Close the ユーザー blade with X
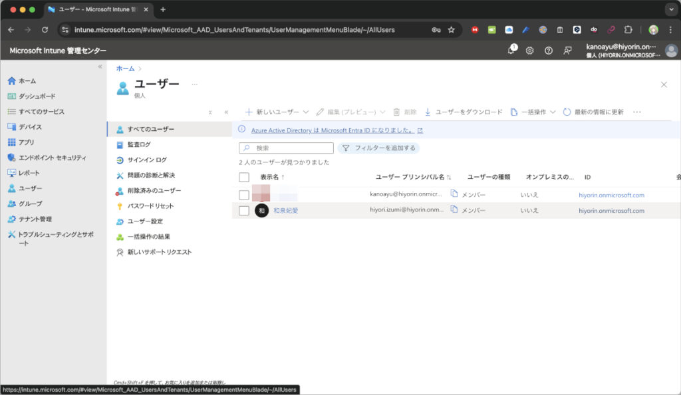 coord(664,84)
